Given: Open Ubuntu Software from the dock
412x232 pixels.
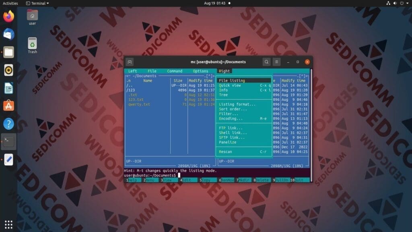Looking at the screenshot, I should pyautogui.click(x=8, y=106).
